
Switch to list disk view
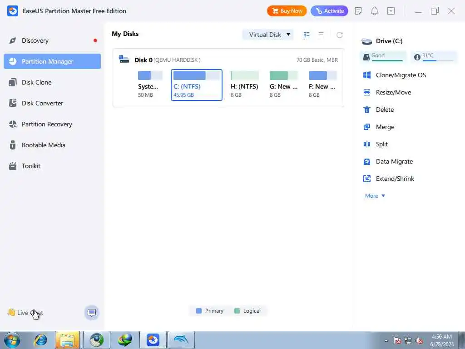coord(321,35)
